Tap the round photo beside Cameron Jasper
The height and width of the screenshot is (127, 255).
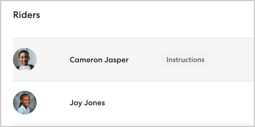tap(25, 60)
